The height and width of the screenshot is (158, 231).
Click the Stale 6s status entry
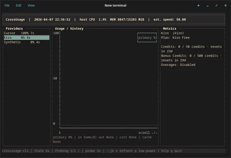[42, 151]
